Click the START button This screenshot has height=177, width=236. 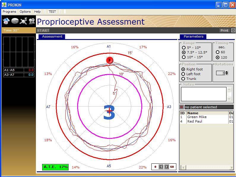43,30
